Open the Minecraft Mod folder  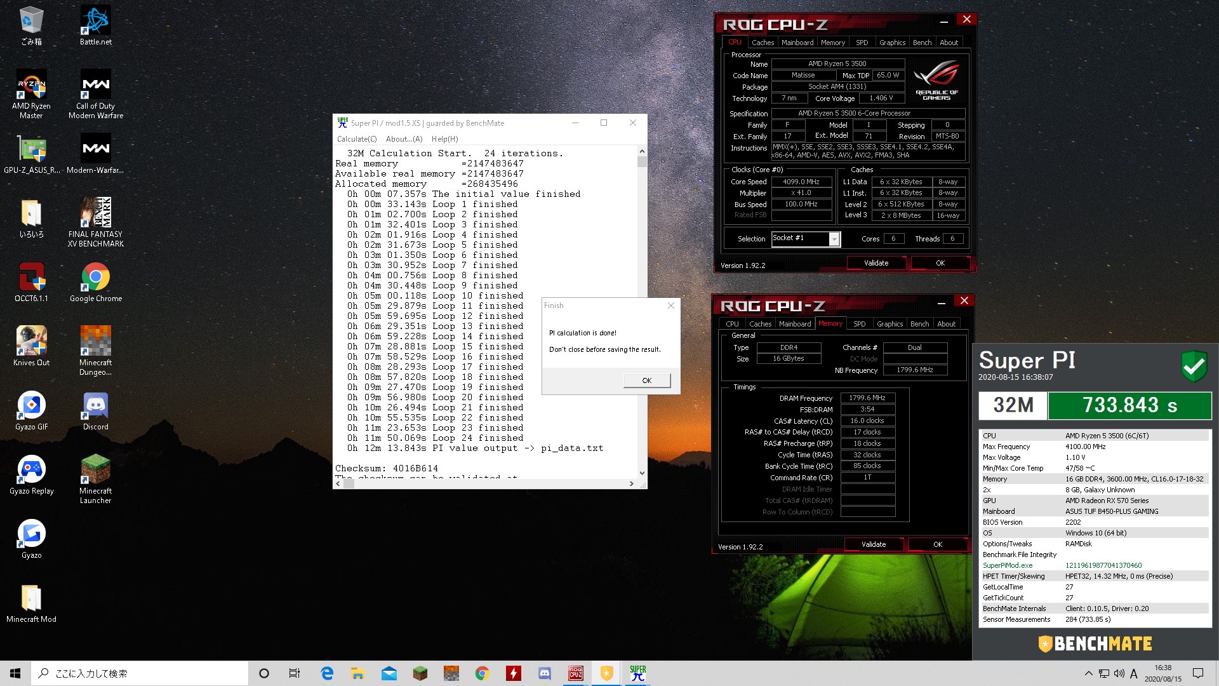31,603
